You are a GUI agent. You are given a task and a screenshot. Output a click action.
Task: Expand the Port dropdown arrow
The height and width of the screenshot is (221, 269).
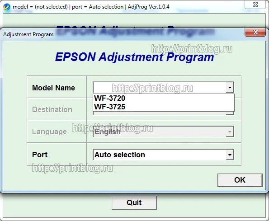[230, 155]
